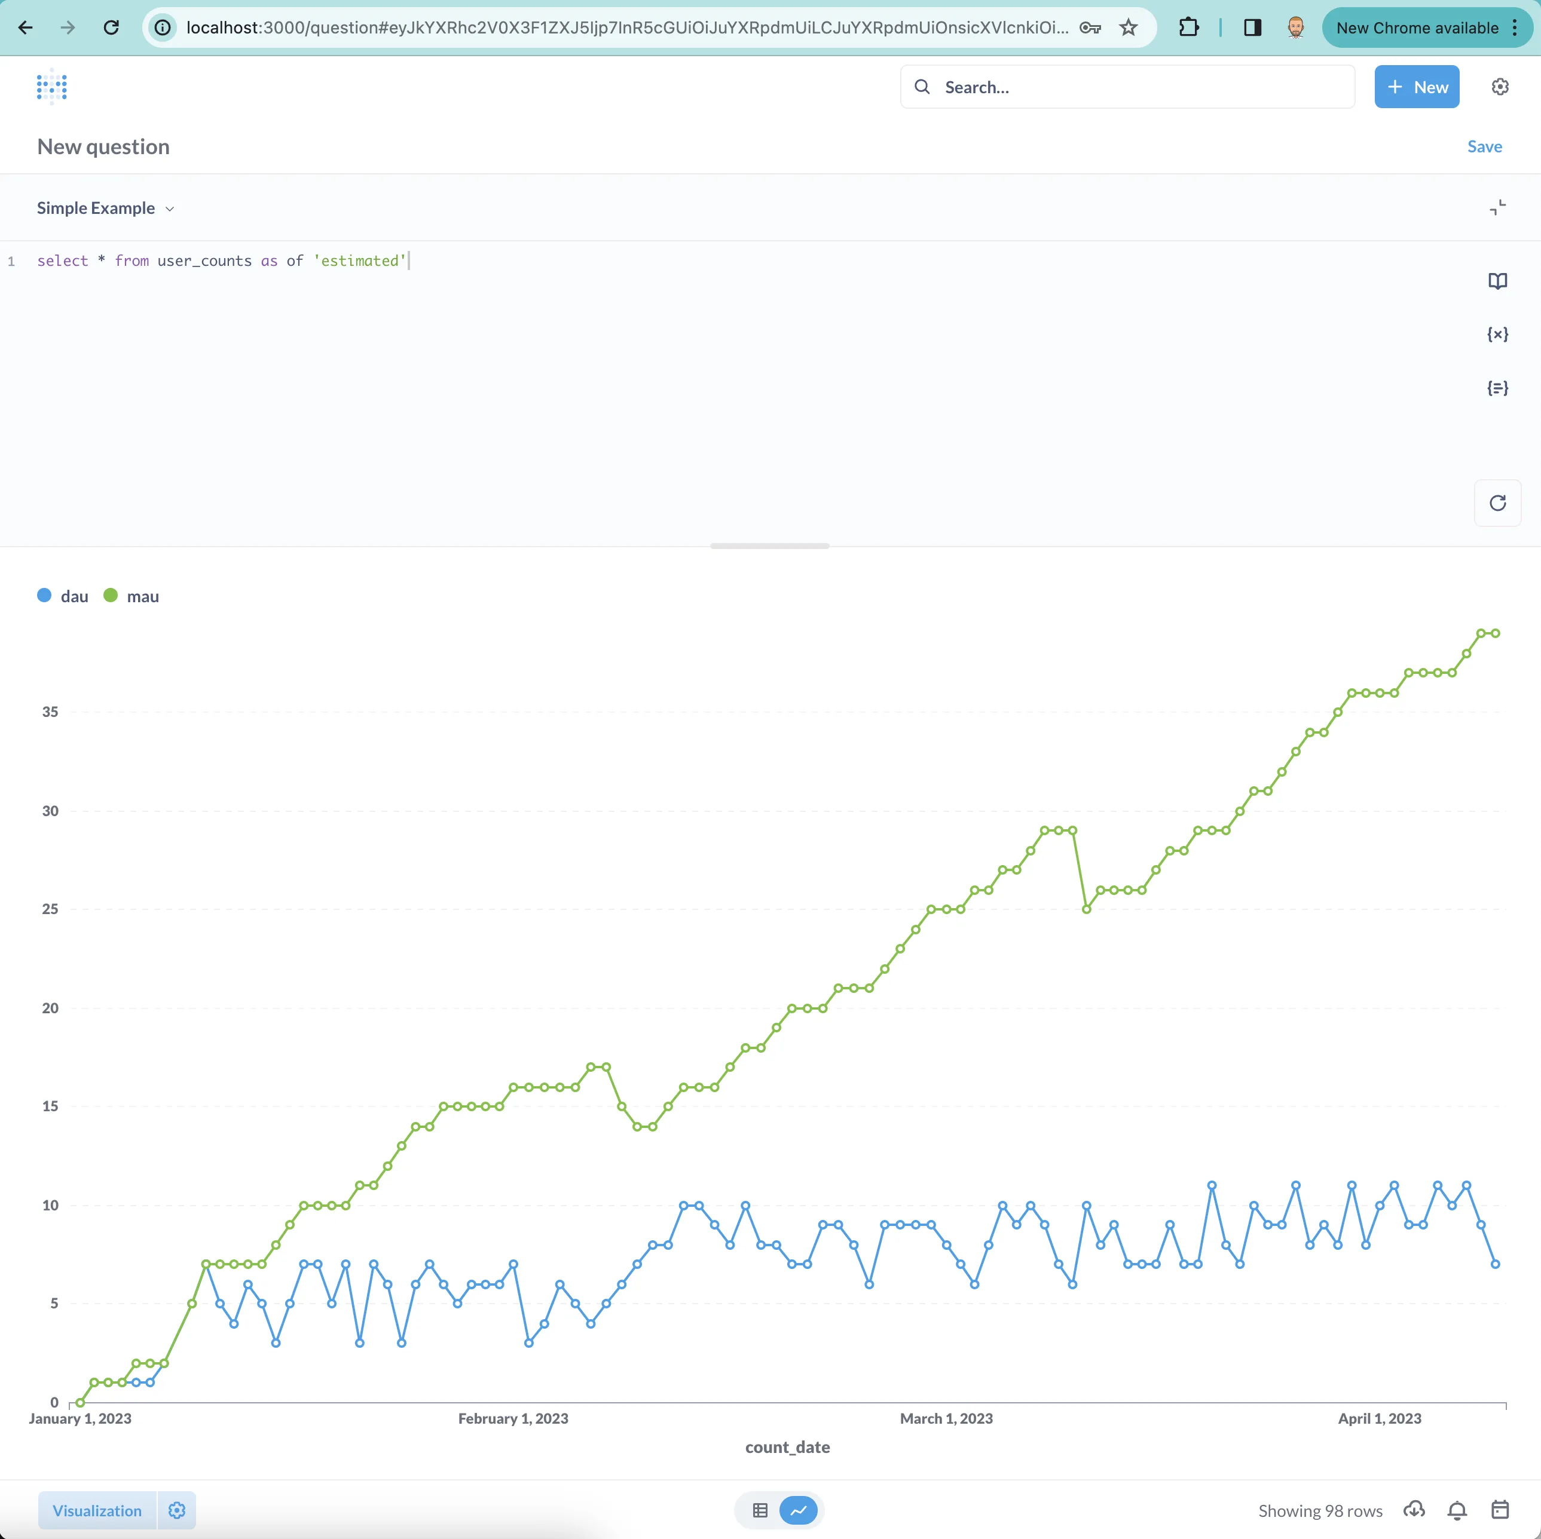The image size is (1541, 1539).
Task: Open the top-right settings gear menu
Action: (x=1500, y=87)
